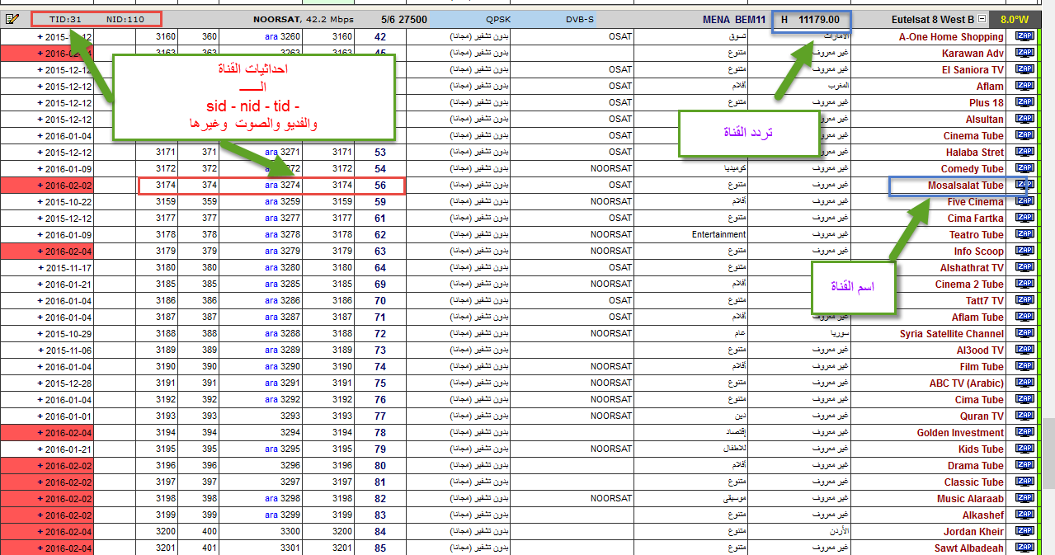Click the plus sign in the Info Scoop row
The width and height of the screenshot is (1055, 555).
pyautogui.click(x=40, y=252)
